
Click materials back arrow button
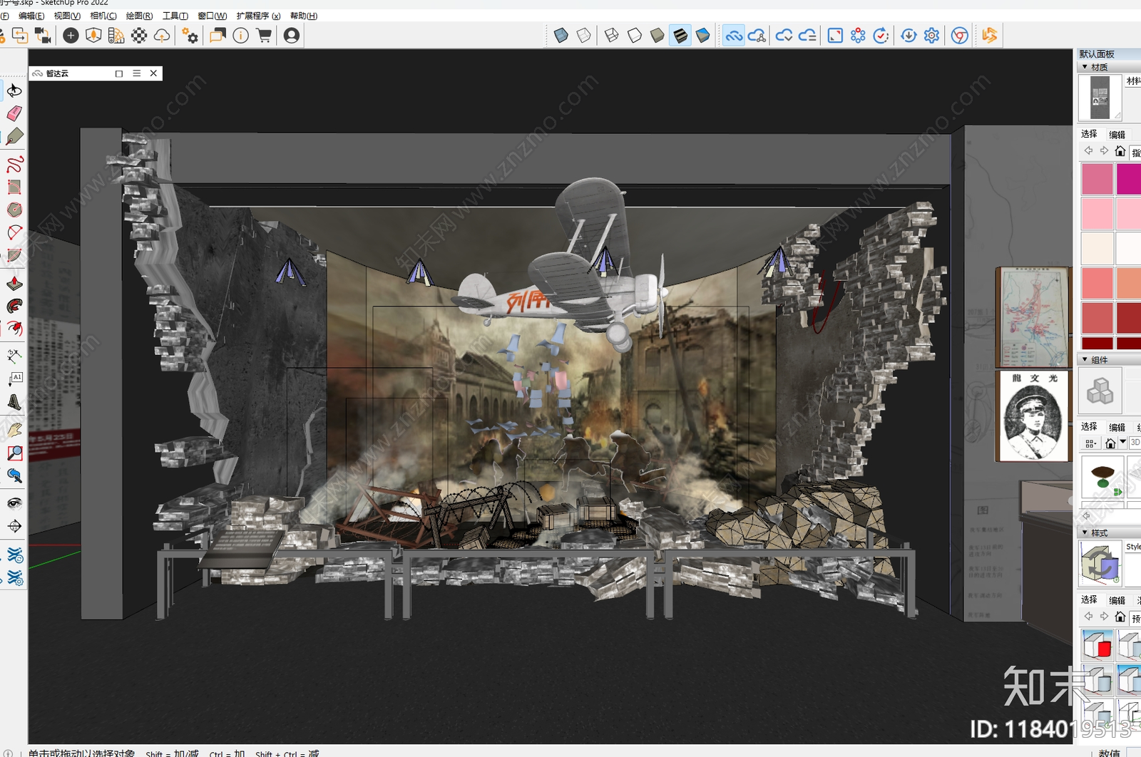1088,150
